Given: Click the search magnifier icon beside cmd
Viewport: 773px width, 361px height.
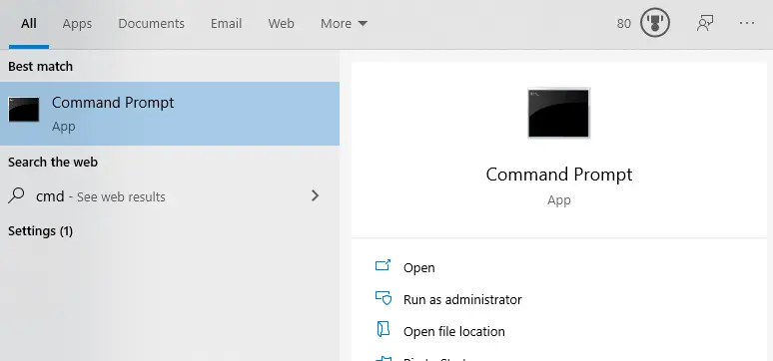Looking at the screenshot, I should point(16,195).
